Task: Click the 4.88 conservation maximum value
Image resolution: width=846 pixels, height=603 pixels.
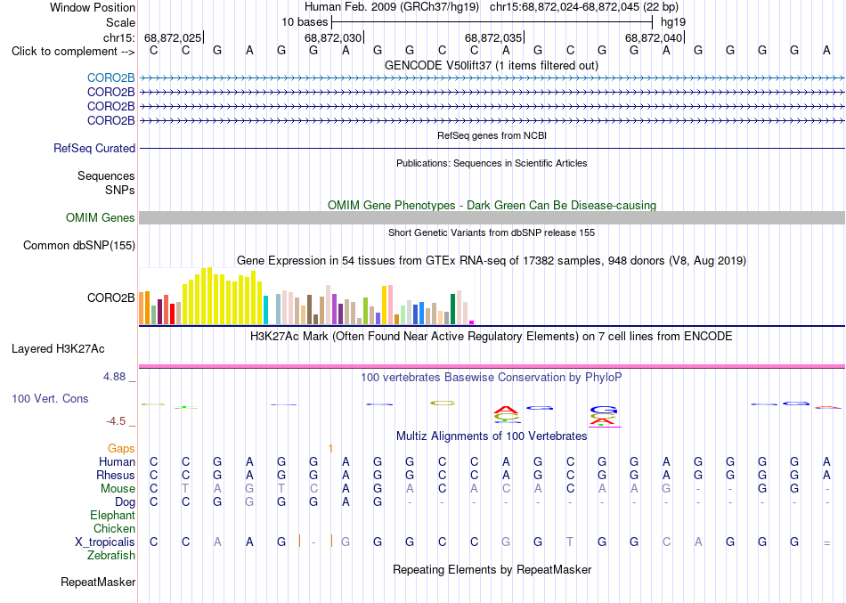Action: (114, 377)
